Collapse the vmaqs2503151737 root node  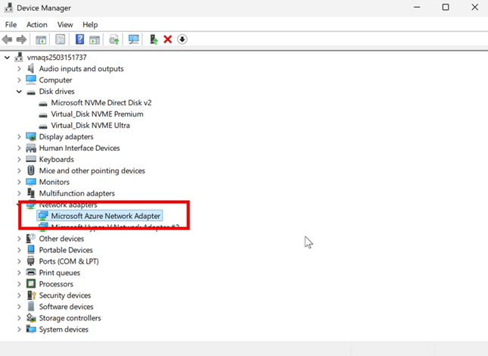pos(8,58)
